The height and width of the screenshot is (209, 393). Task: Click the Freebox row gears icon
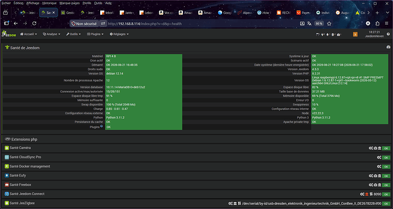click(371, 185)
